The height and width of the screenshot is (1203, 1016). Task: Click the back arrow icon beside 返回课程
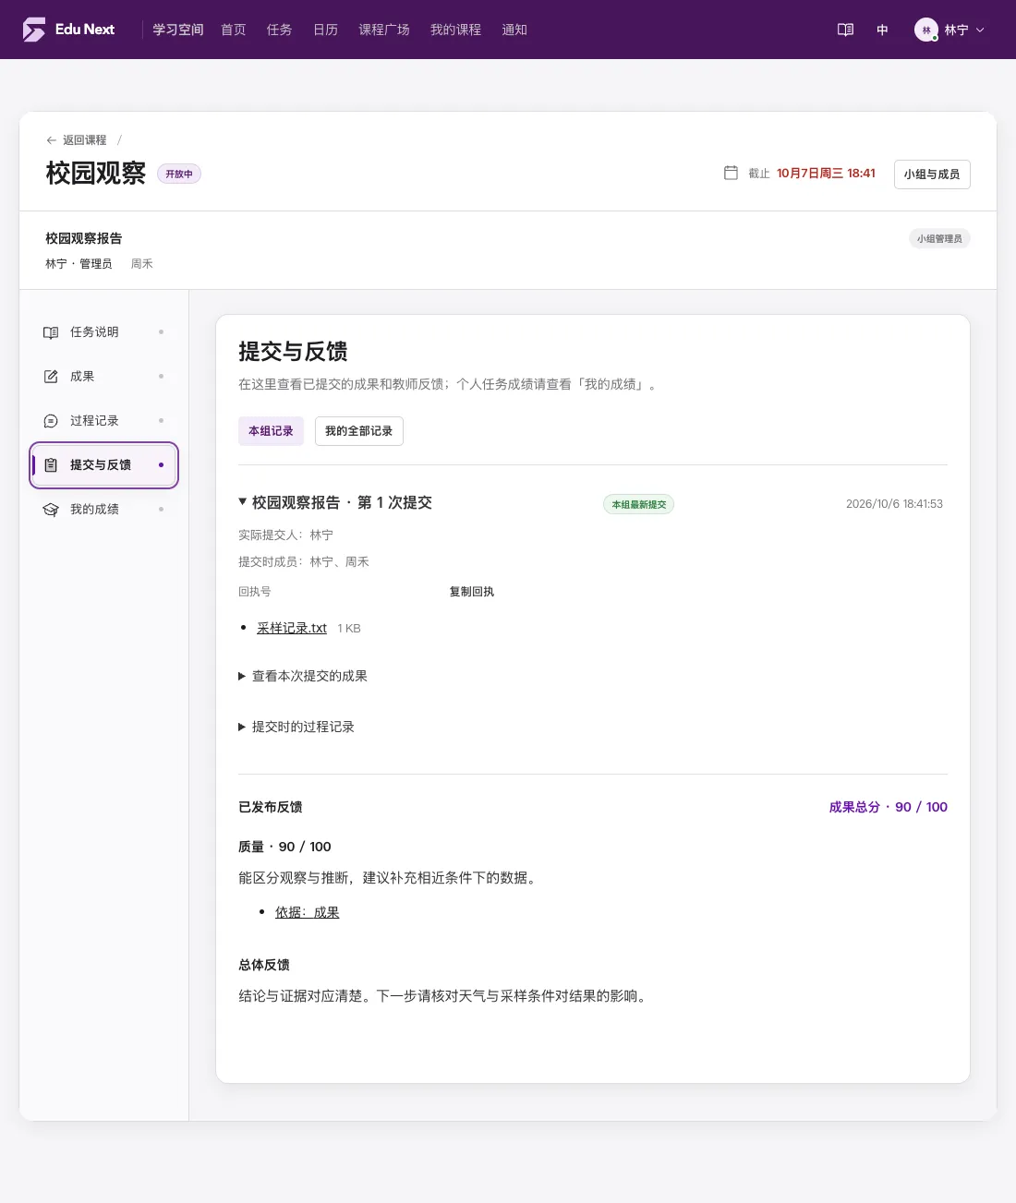click(x=52, y=140)
